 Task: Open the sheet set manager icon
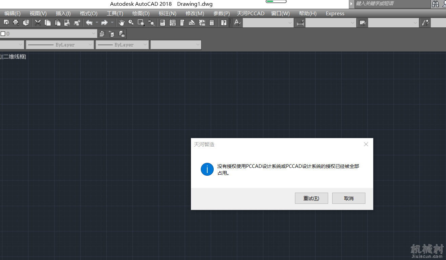click(192, 23)
